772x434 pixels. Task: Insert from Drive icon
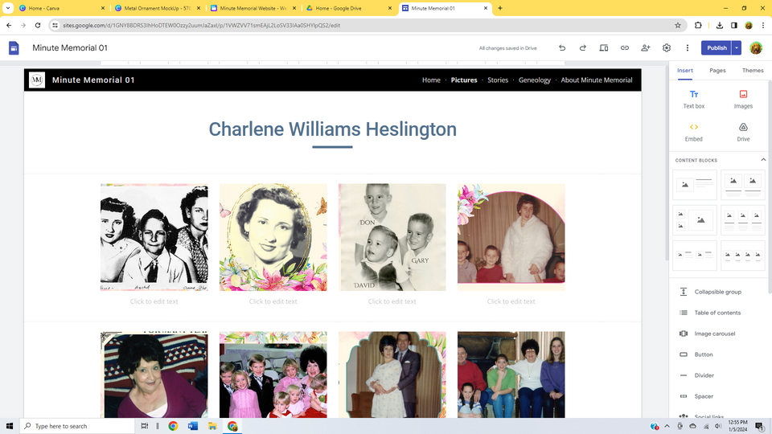click(x=743, y=132)
